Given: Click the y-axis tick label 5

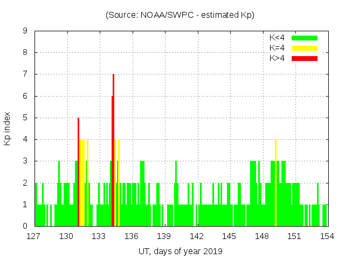Looking at the screenshot, I should coord(25,118).
